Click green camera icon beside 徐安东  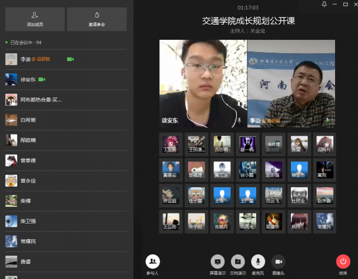[x=42, y=80]
